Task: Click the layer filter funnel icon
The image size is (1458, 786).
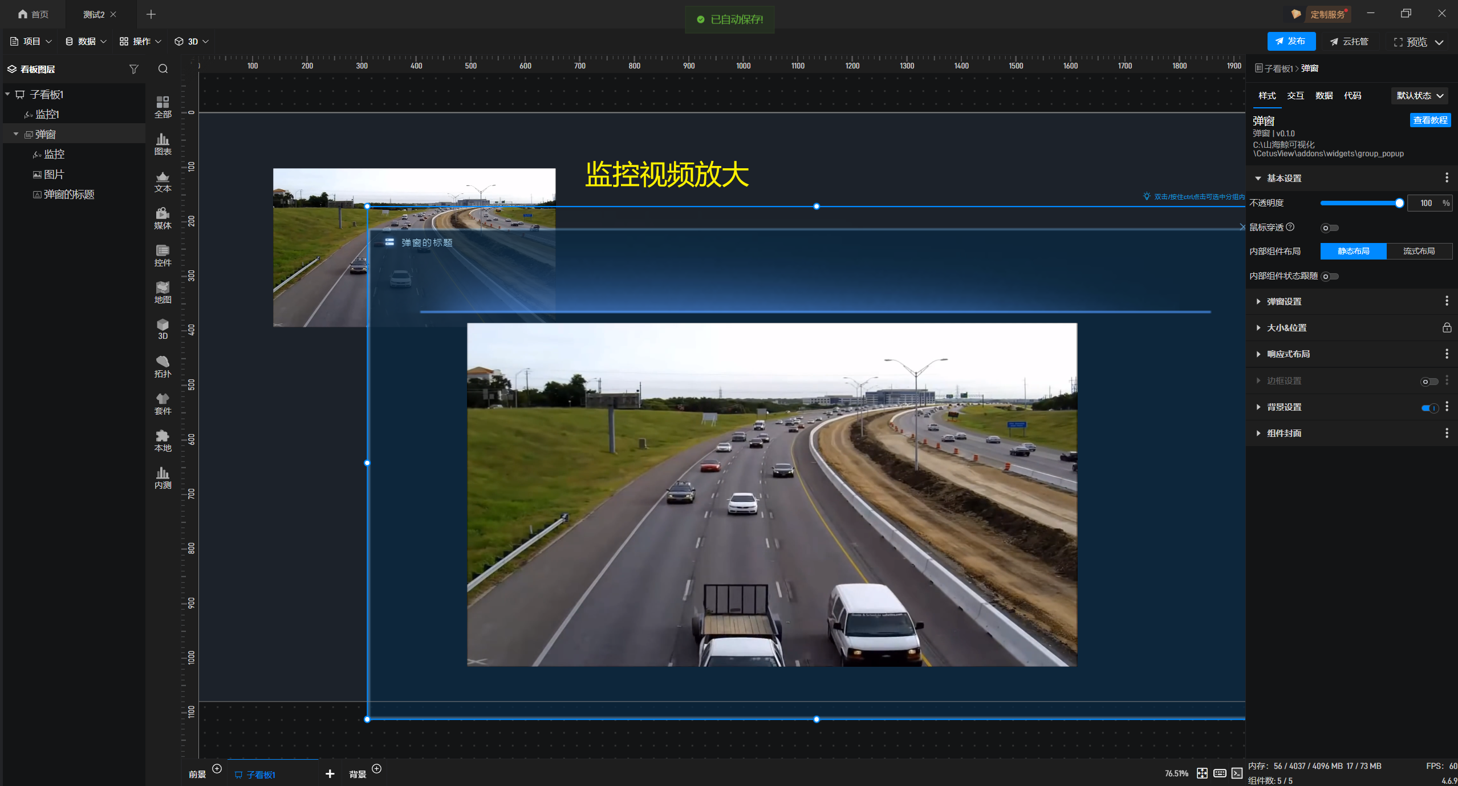Action: click(133, 69)
